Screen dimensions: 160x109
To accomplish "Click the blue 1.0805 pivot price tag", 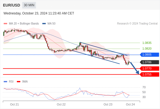I will click(x=150, y=55).
